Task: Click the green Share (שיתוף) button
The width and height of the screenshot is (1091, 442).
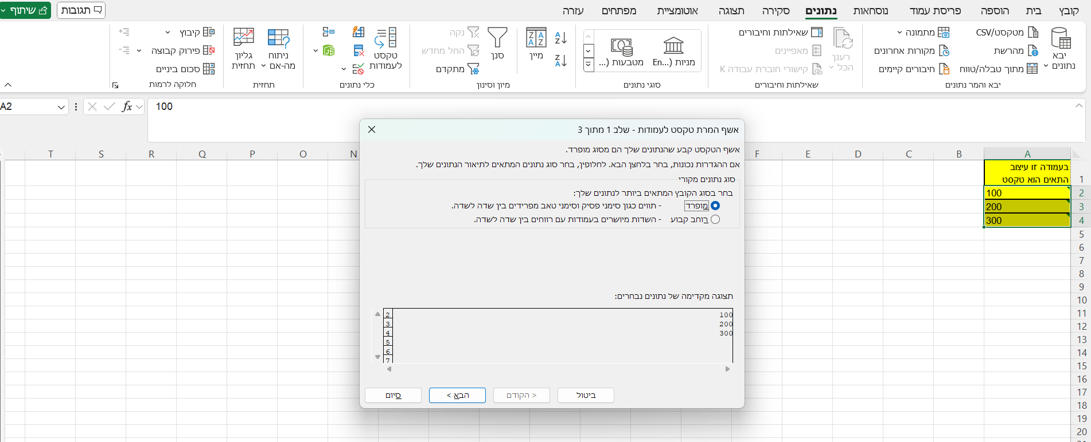Action: click(x=25, y=10)
